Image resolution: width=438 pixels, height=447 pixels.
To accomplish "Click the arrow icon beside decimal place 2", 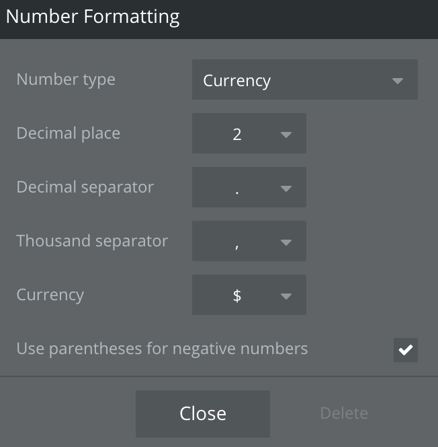I will click(286, 135).
